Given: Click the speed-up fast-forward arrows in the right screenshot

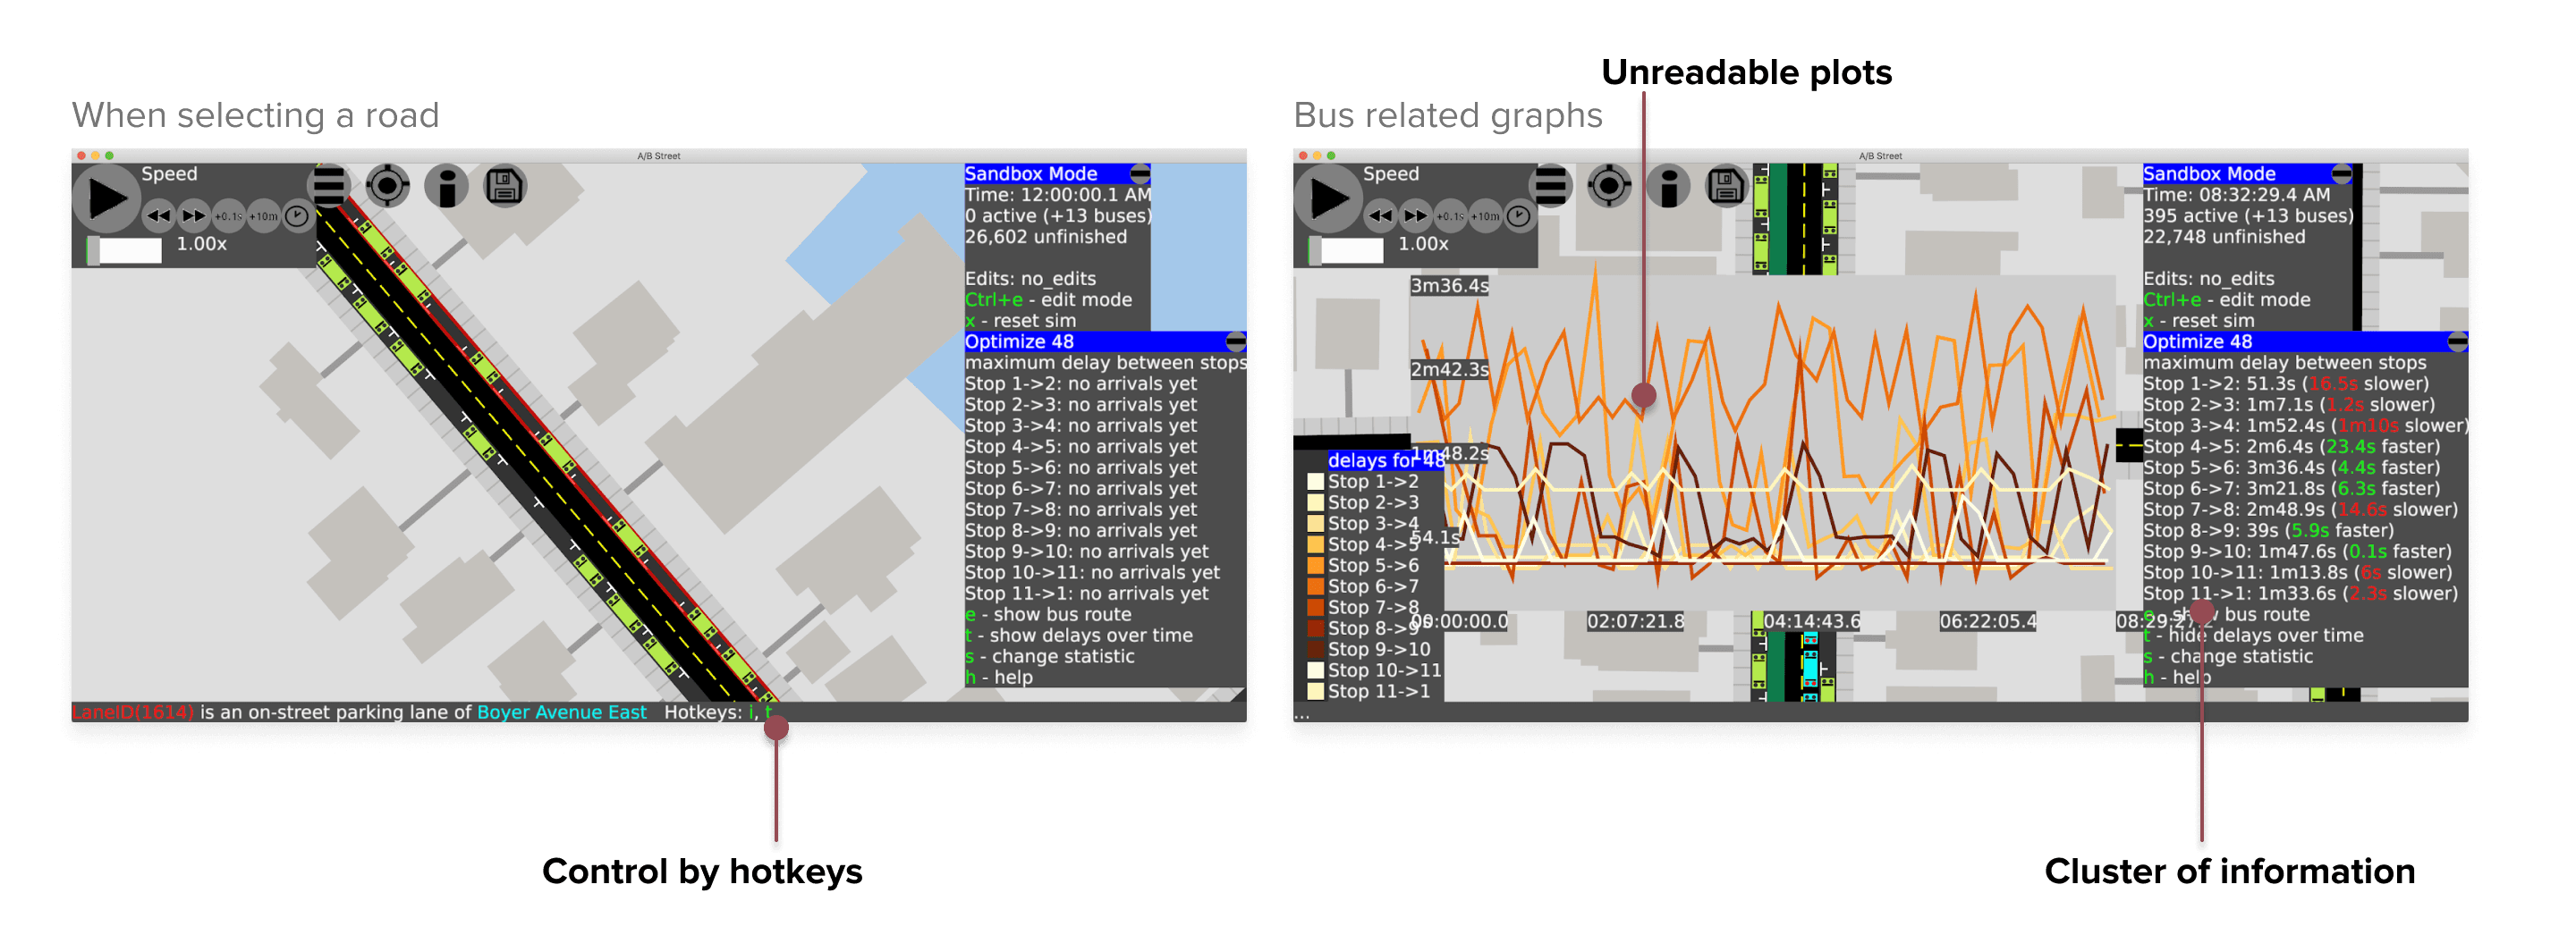Looking at the screenshot, I should click(1415, 215).
